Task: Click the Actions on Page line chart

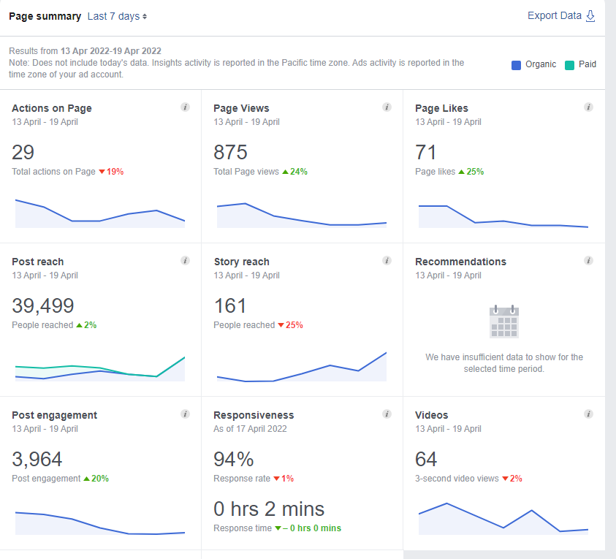Action: pos(100,213)
